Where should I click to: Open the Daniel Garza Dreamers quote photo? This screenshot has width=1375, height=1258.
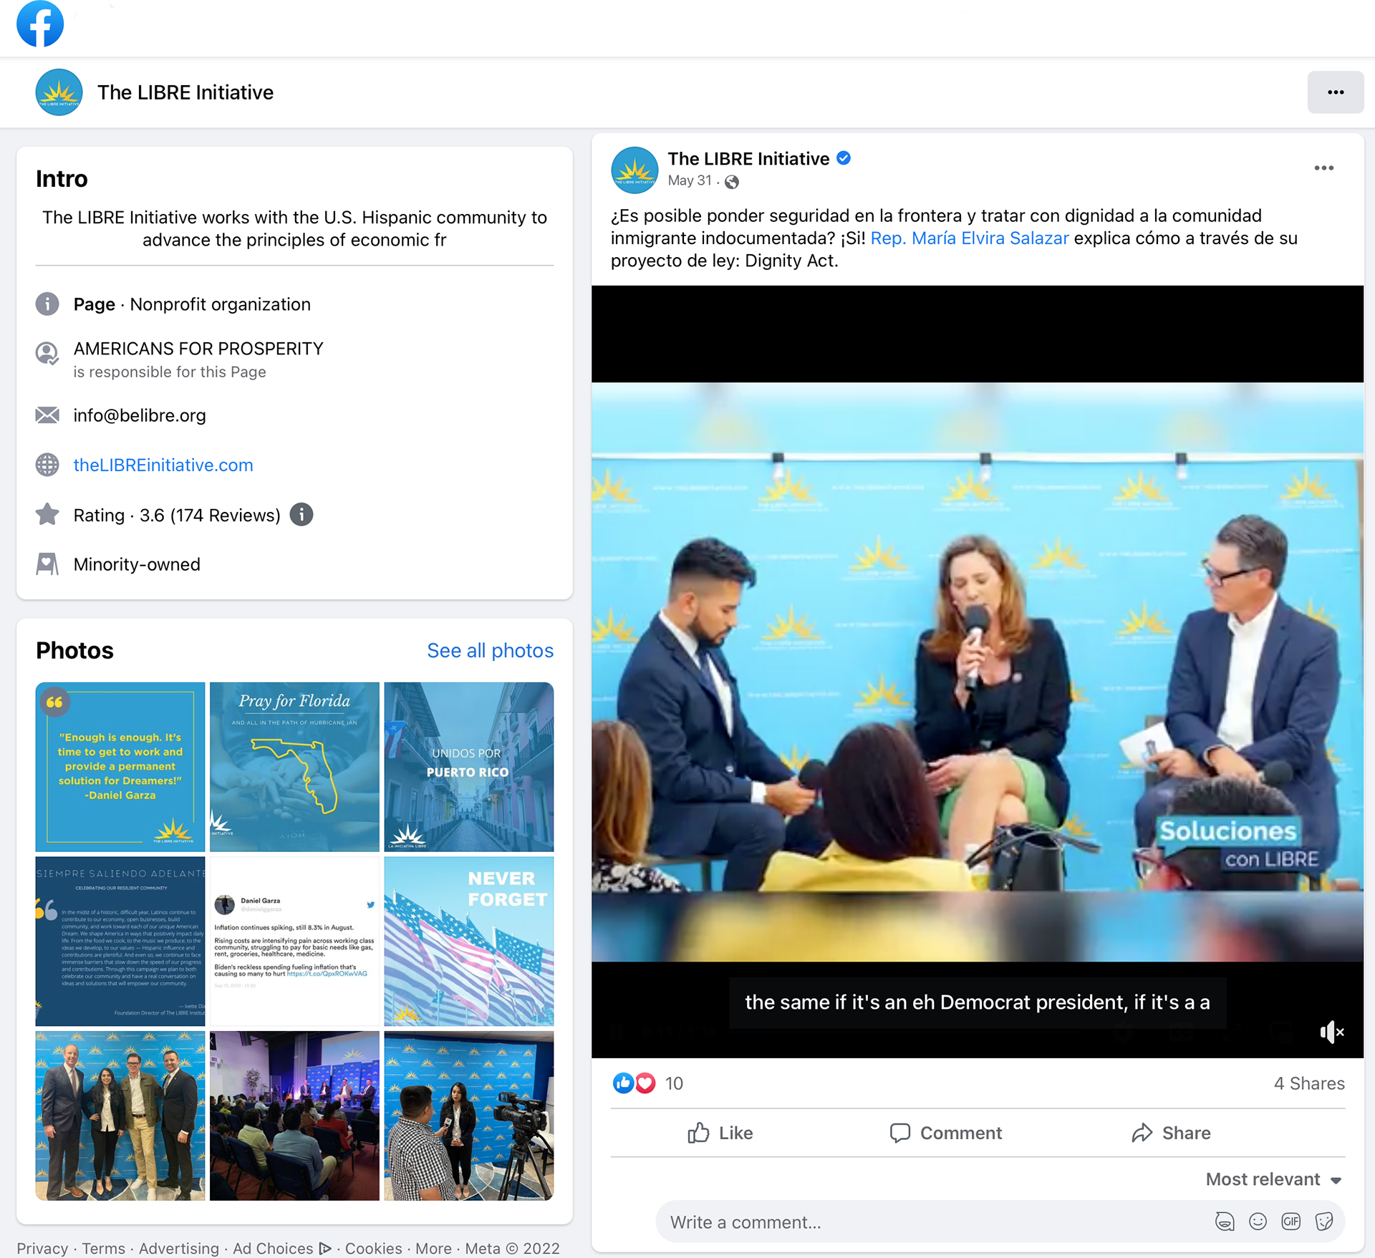tap(120, 767)
